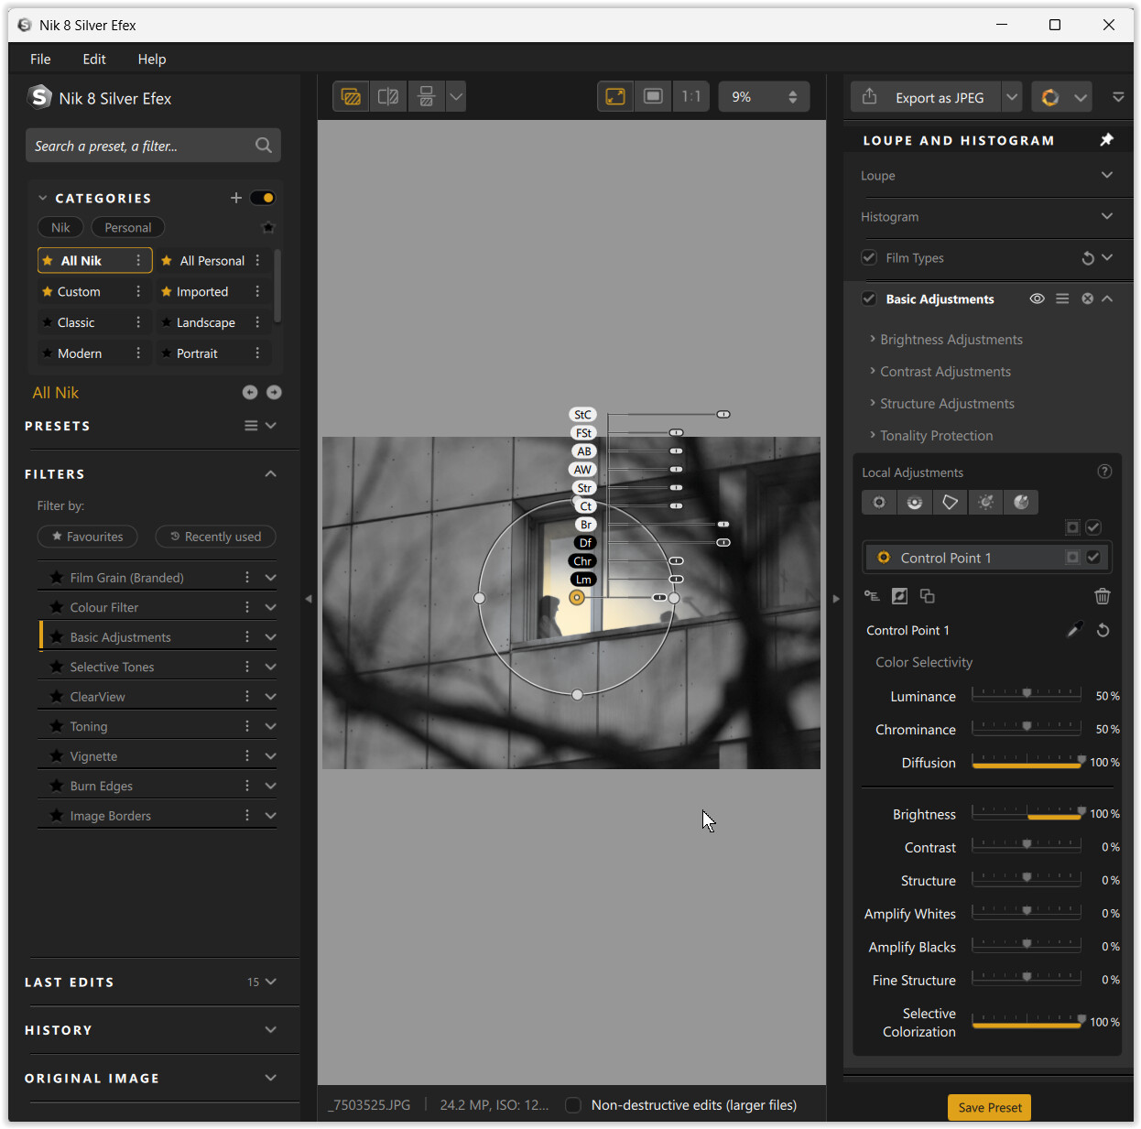
Task: Enable split compare view mode
Action: pyautogui.click(x=388, y=96)
